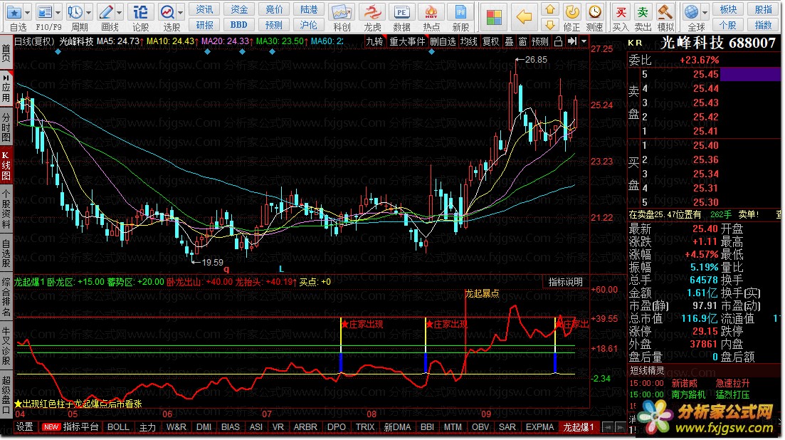Expand the 周期 period dropdown arrow
The height and width of the screenshot is (440, 785).
[89, 12]
